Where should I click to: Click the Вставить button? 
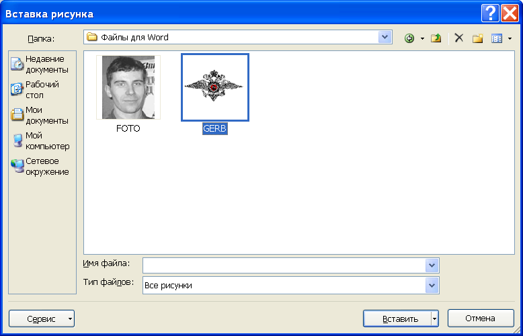pyautogui.click(x=397, y=319)
